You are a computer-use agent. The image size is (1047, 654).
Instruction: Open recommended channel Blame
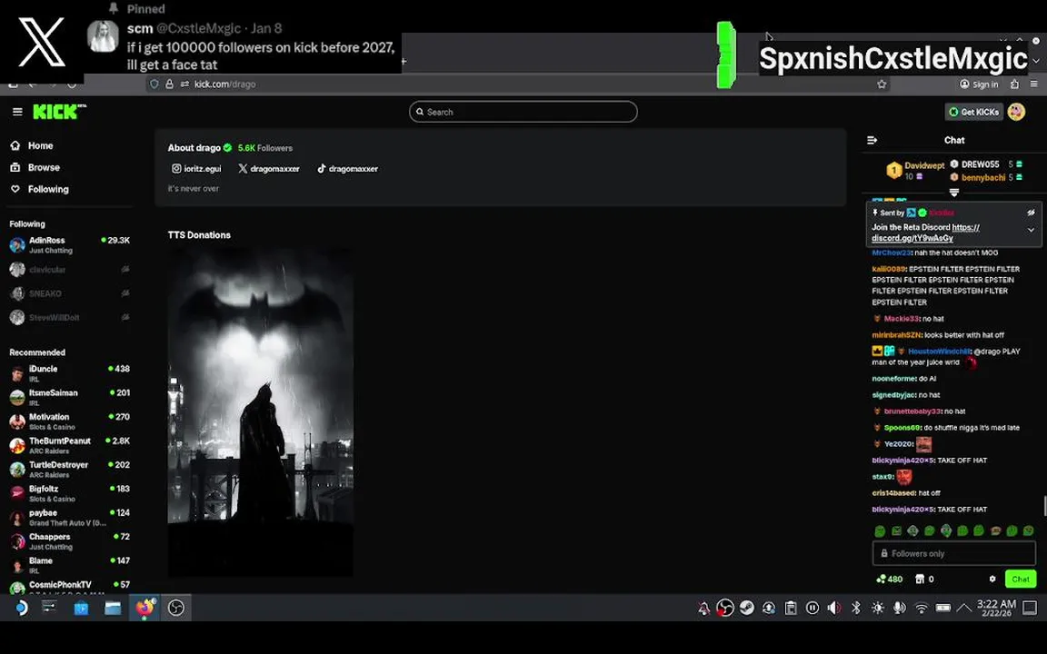click(69, 565)
